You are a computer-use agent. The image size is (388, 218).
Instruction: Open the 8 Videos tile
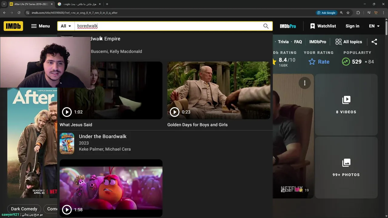[346, 105]
